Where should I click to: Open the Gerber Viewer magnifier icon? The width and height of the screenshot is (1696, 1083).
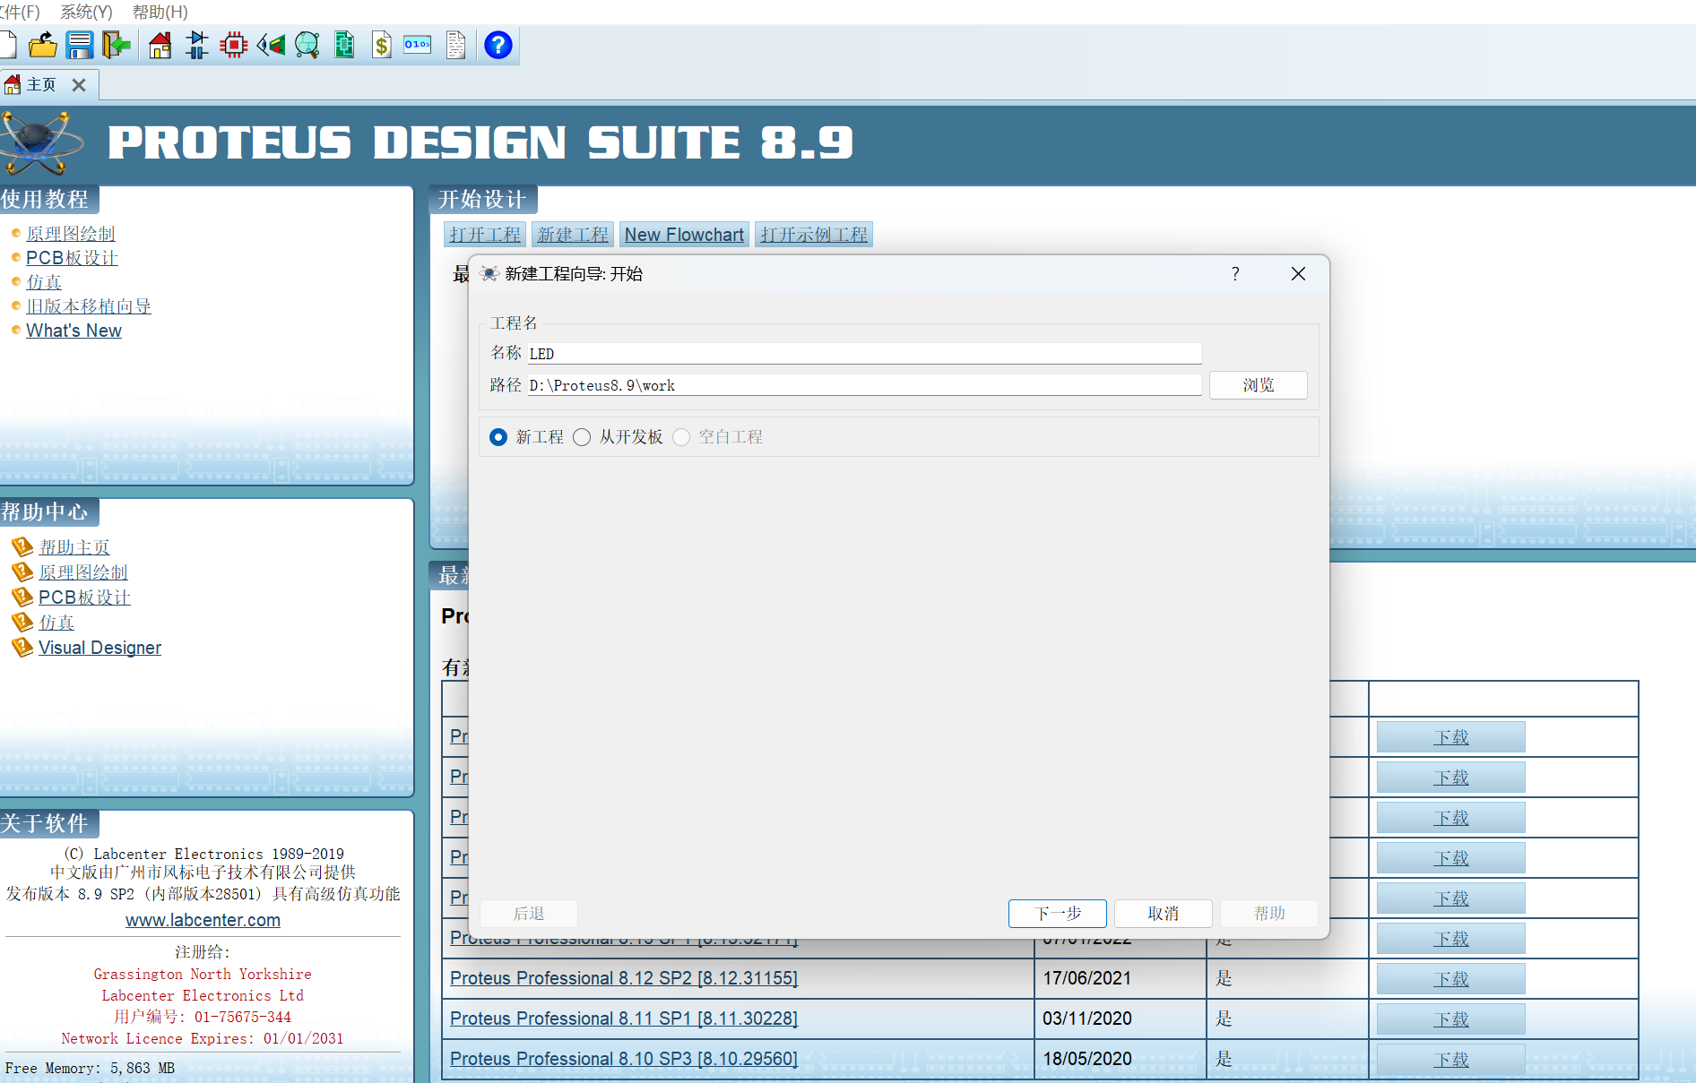coord(307,45)
